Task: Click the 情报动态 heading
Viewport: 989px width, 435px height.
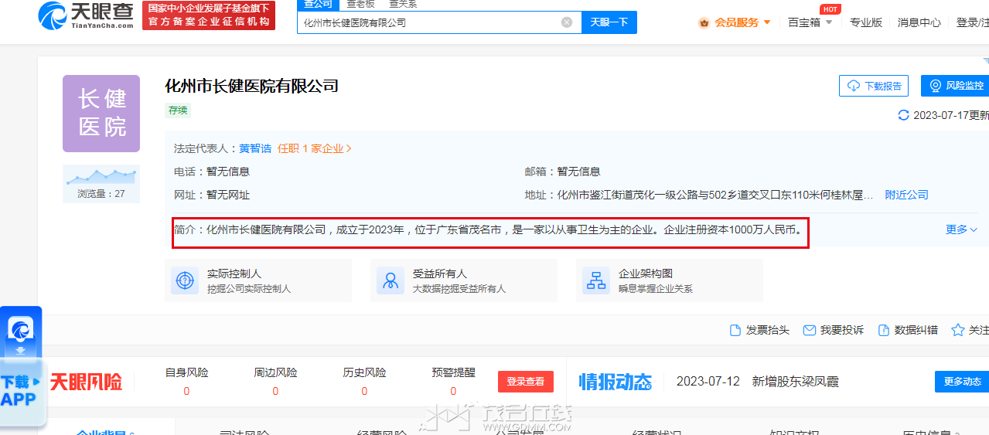Action: coord(616,382)
